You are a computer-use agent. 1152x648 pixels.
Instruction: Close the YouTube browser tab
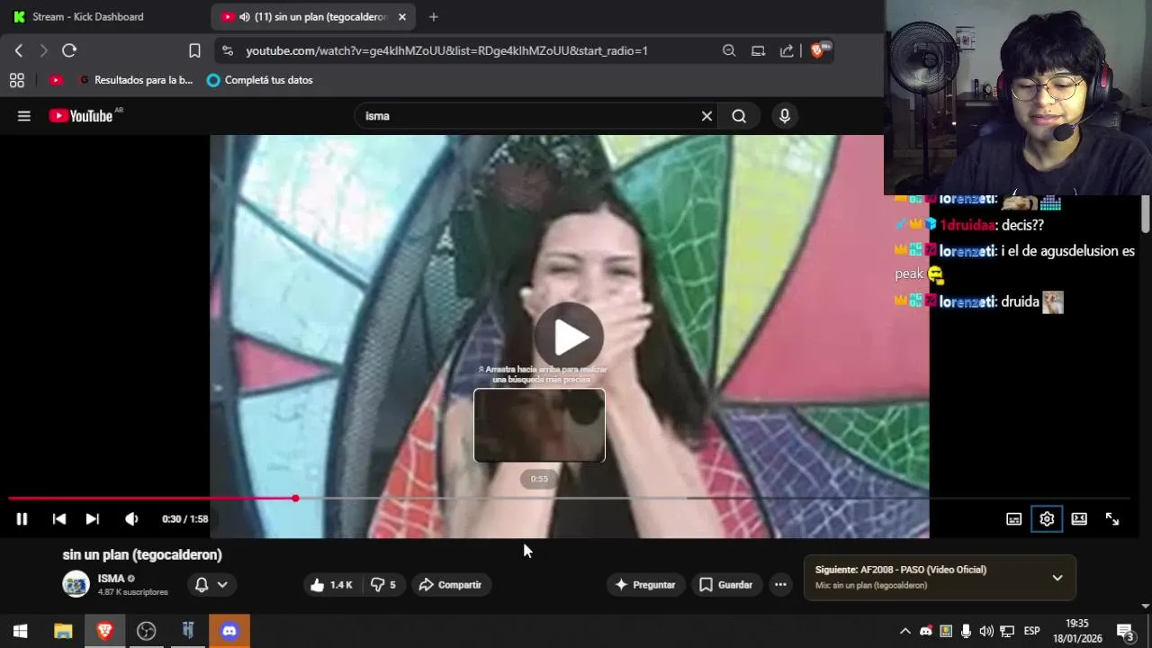point(402,17)
